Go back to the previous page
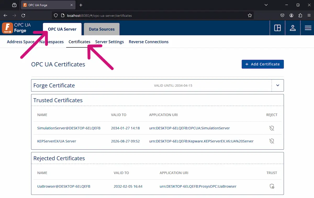Viewport: 314px width, 198px height. (5, 15)
